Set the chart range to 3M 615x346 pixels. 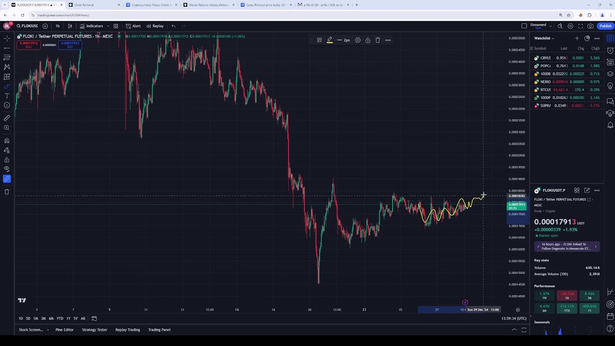(43, 318)
